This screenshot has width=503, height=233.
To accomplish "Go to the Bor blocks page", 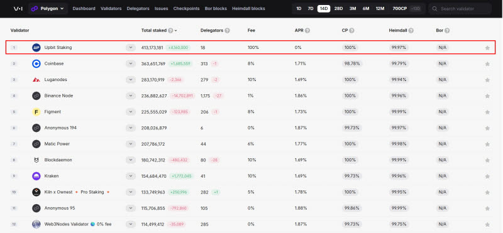I will click(x=216, y=9).
